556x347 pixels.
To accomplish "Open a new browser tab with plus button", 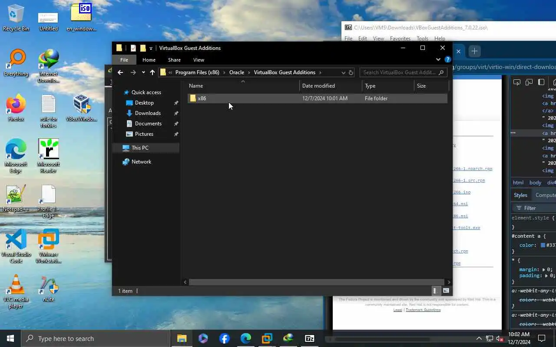I will point(474,51).
